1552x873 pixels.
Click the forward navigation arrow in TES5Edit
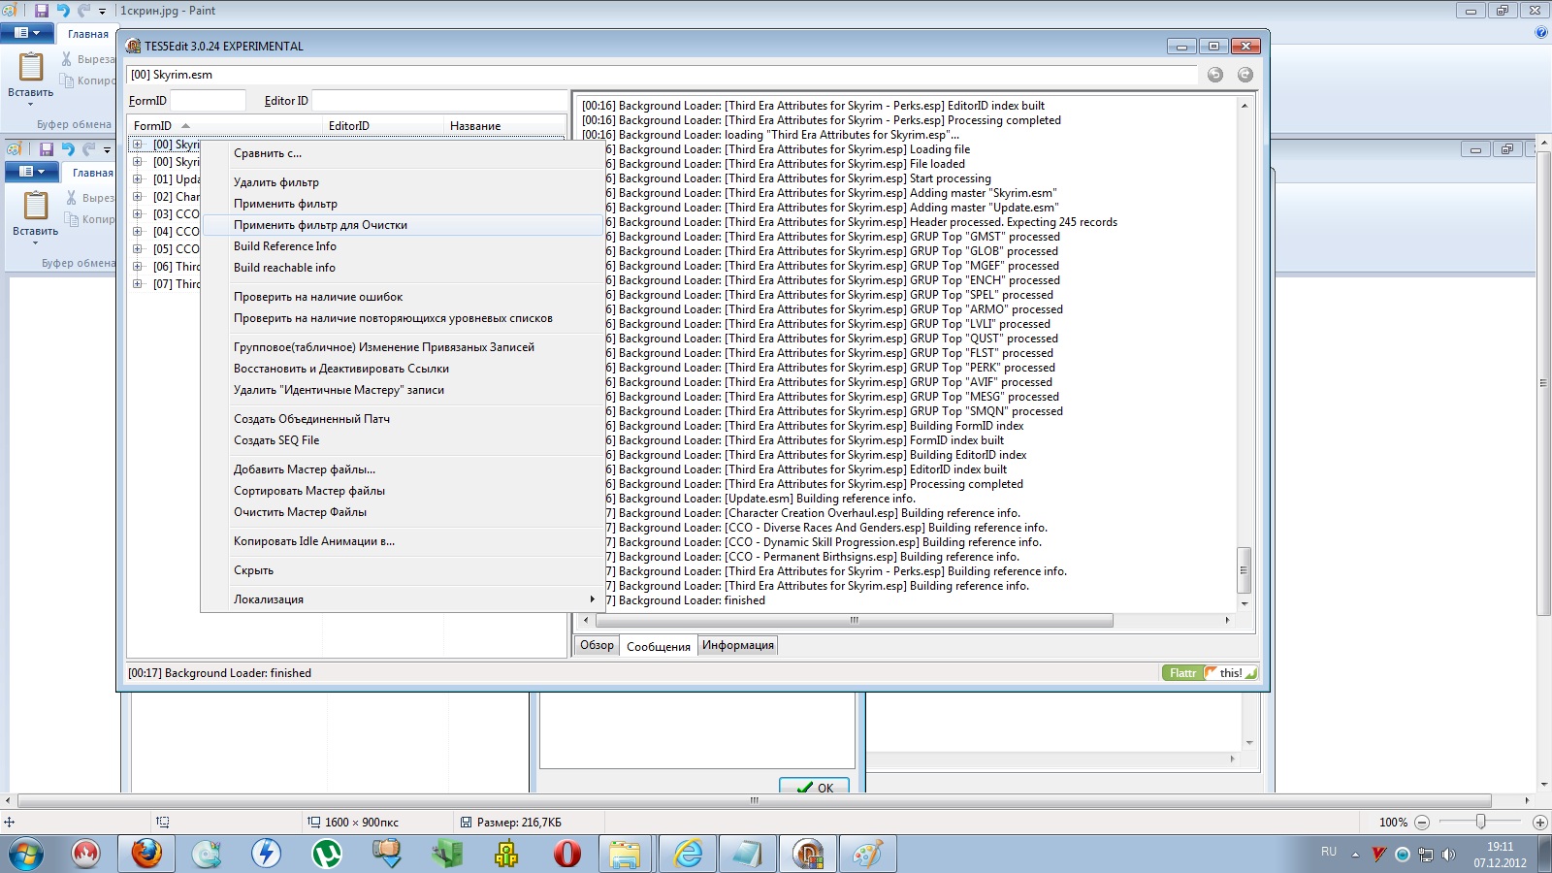1245,75
